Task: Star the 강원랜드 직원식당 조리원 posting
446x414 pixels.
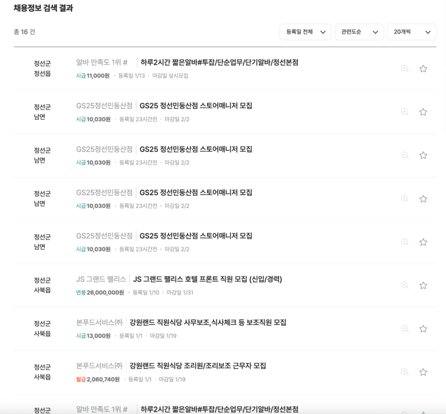Action: click(x=423, y=372)
